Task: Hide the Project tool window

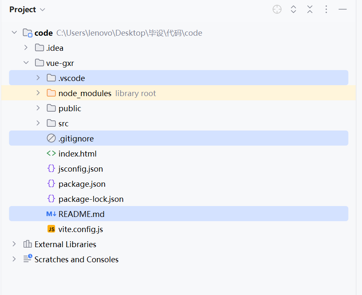Action: (343, 9)
